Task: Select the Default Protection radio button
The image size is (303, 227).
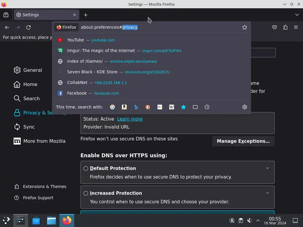Action: [x=86, y=168]
